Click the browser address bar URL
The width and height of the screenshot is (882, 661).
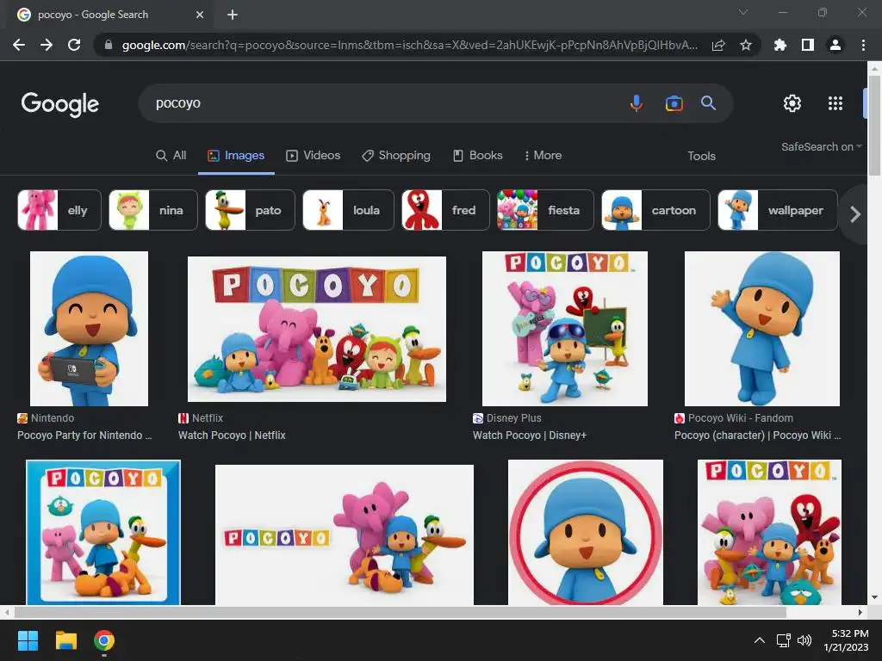409,45
